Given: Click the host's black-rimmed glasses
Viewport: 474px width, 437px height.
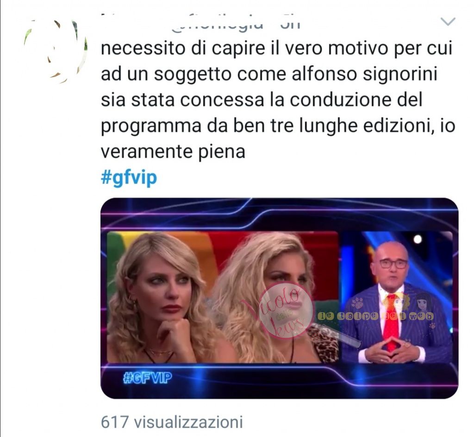Looking at the screenshot, I should pyautogui.click(x=393, y=263).
